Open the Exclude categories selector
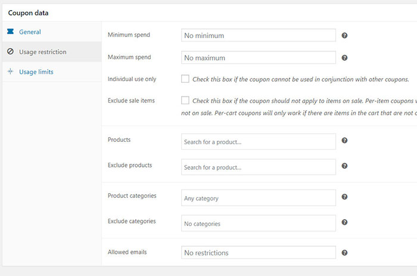Viewport: 417px width, 276px height. click(x=258, y=224)
